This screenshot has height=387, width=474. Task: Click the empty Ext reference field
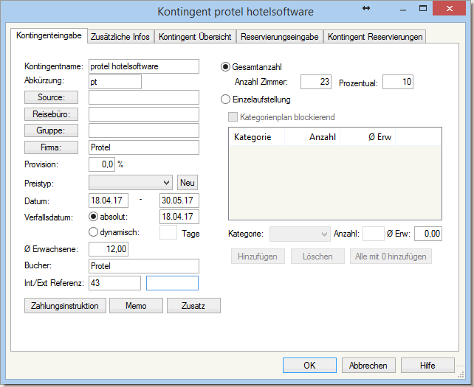(x=172, y=283)
